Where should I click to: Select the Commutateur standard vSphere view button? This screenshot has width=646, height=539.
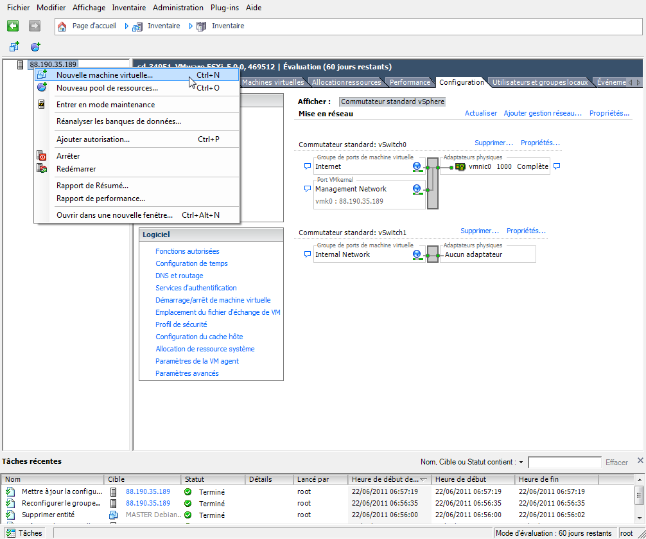tap(392, 102)
